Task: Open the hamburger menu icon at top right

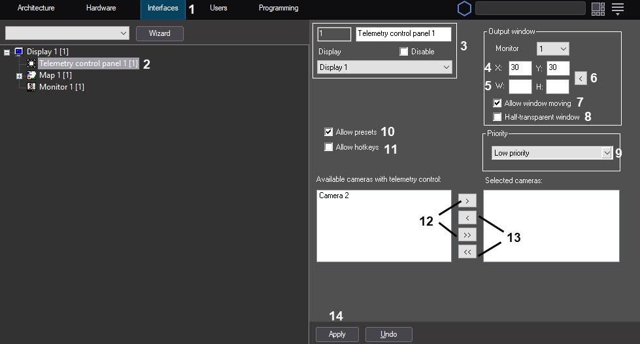Action: click(618, 9)
